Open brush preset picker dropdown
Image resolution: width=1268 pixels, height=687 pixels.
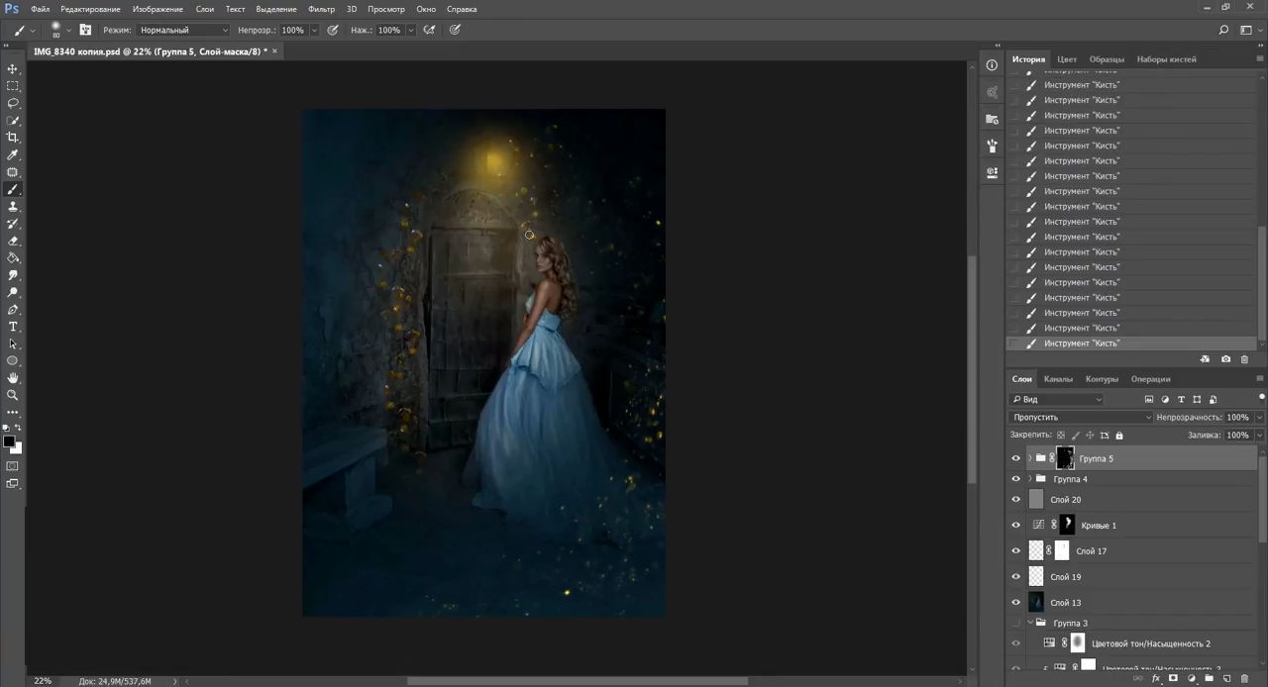click(x=68, y=30)
